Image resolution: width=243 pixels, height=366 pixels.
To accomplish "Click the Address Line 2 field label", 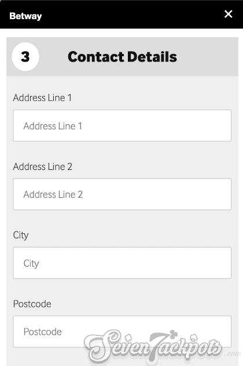I will coord(43,166).
